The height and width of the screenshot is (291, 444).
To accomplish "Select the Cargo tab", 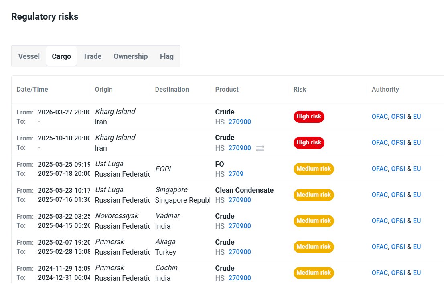I will (61, 56).
